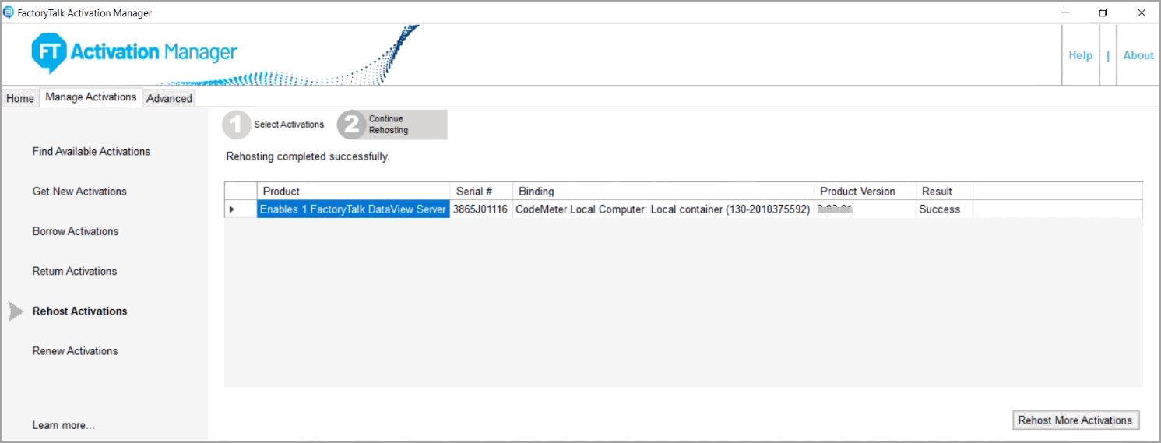Click the FactoryTalk title bar app icon
Viewport: 1161px width, 443px height.
click(9, 12)
